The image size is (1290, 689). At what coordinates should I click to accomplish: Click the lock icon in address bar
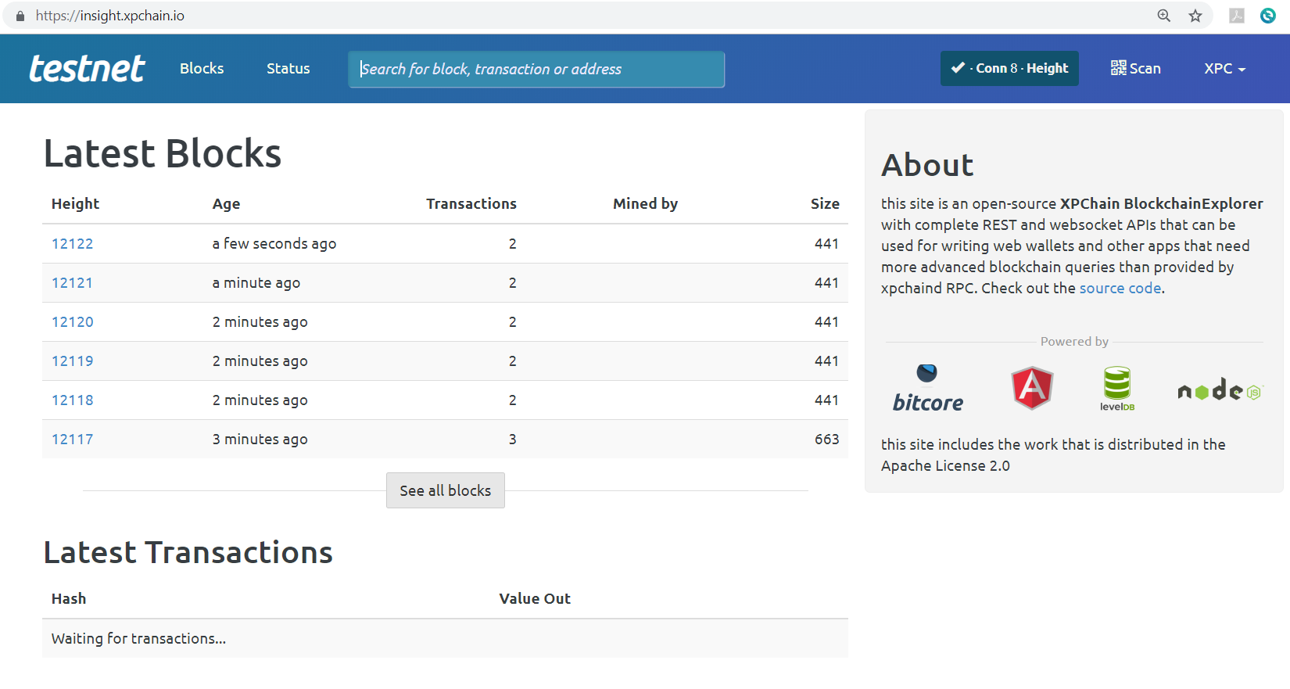20,16
